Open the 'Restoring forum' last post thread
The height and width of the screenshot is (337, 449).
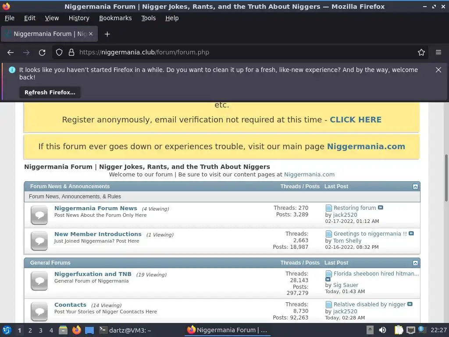355,208
